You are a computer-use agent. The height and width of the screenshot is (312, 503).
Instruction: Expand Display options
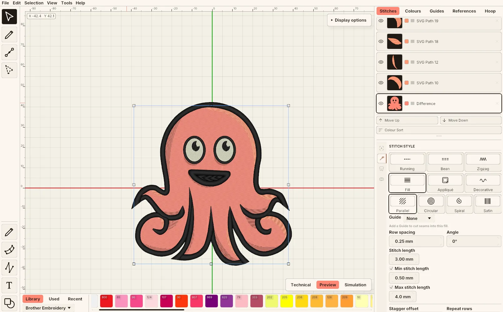[349, 20]
